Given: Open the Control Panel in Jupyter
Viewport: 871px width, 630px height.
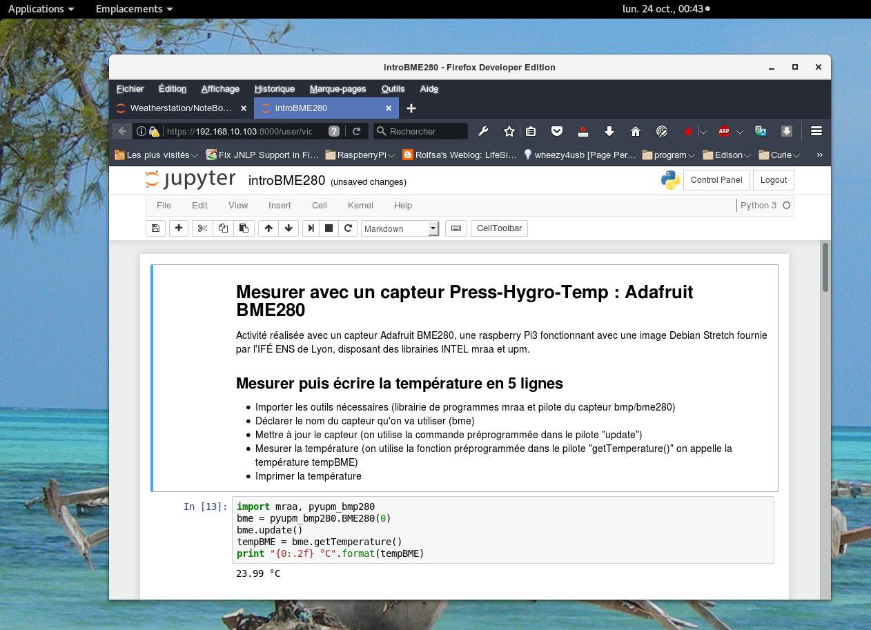Looking at the screenshot, I should 716,179.
